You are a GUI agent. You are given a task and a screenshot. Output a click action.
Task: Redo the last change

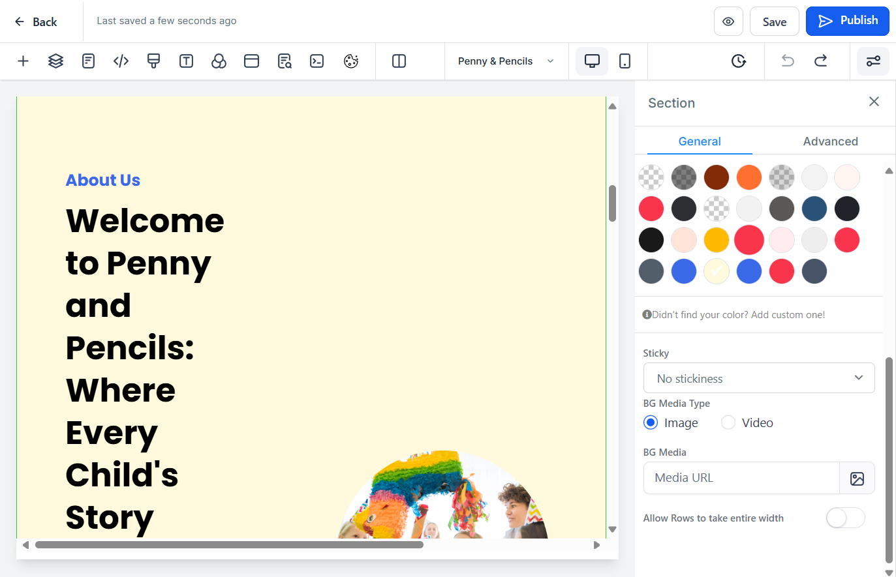point(820,61)
